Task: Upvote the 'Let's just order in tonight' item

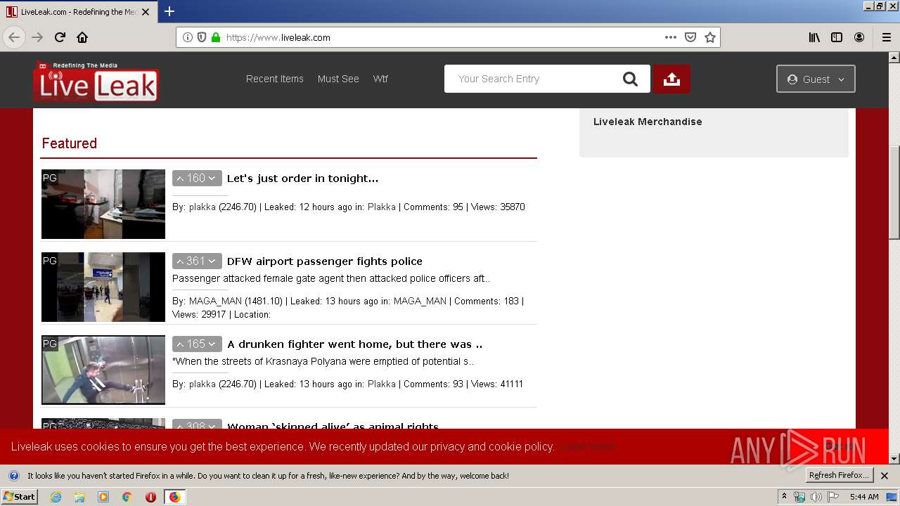Action: 181,179
